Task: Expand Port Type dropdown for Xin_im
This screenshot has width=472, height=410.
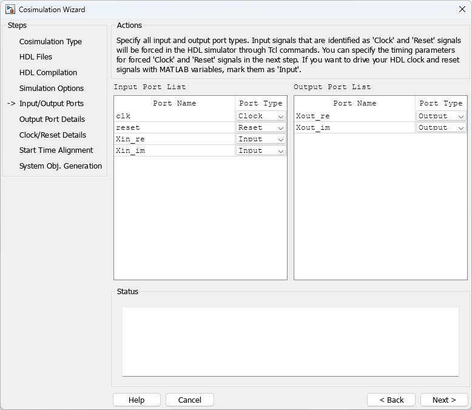Action: point(261,150)
